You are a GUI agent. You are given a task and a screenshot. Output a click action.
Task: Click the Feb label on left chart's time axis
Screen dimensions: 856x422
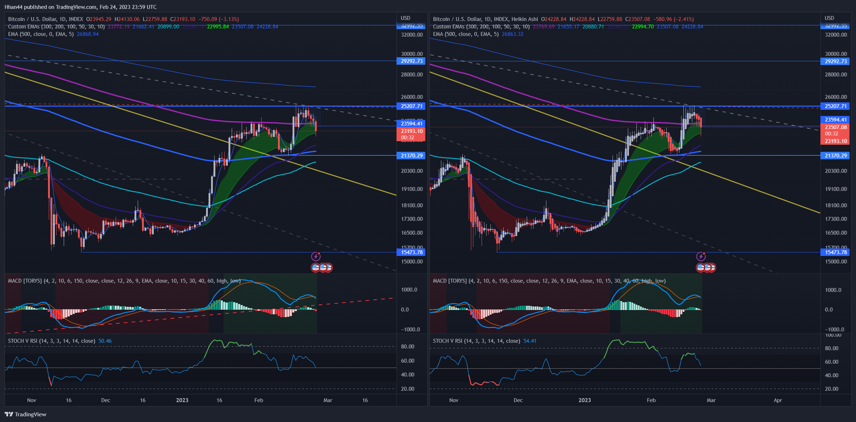pyautogui.click(x=259, y=400)
